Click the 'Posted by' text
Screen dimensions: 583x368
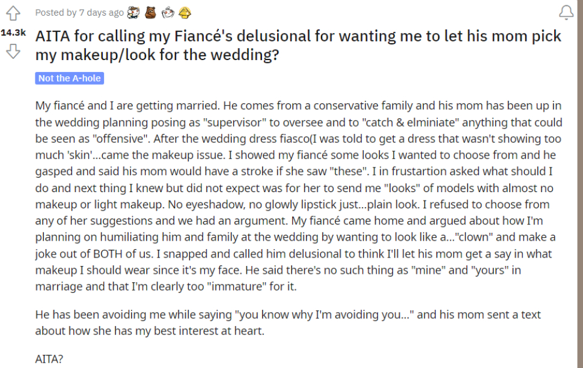coord(56,13)
